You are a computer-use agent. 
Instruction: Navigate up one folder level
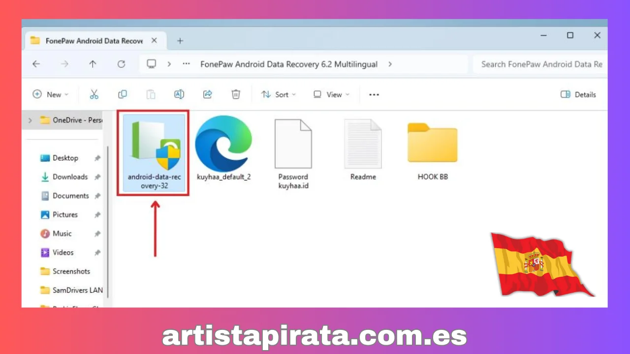point(93,64)
